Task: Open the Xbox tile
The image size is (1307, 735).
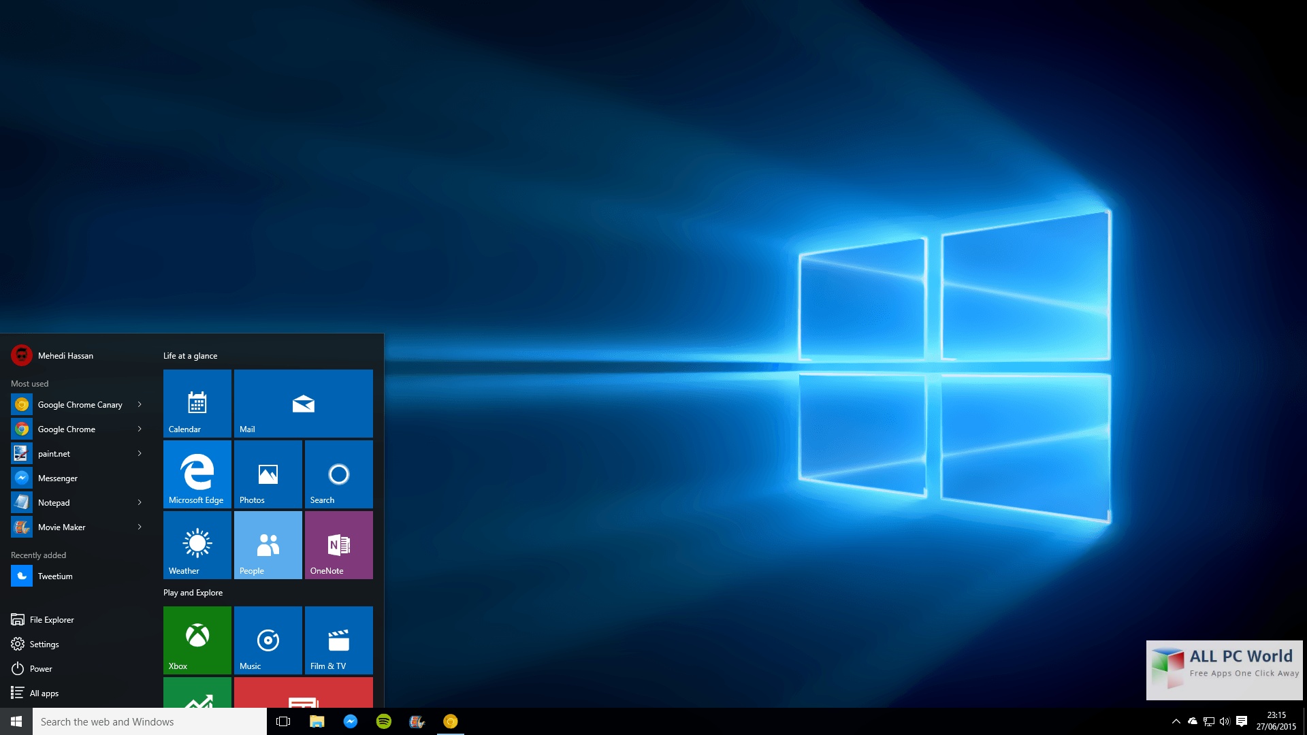Action: tap(197, 640)
